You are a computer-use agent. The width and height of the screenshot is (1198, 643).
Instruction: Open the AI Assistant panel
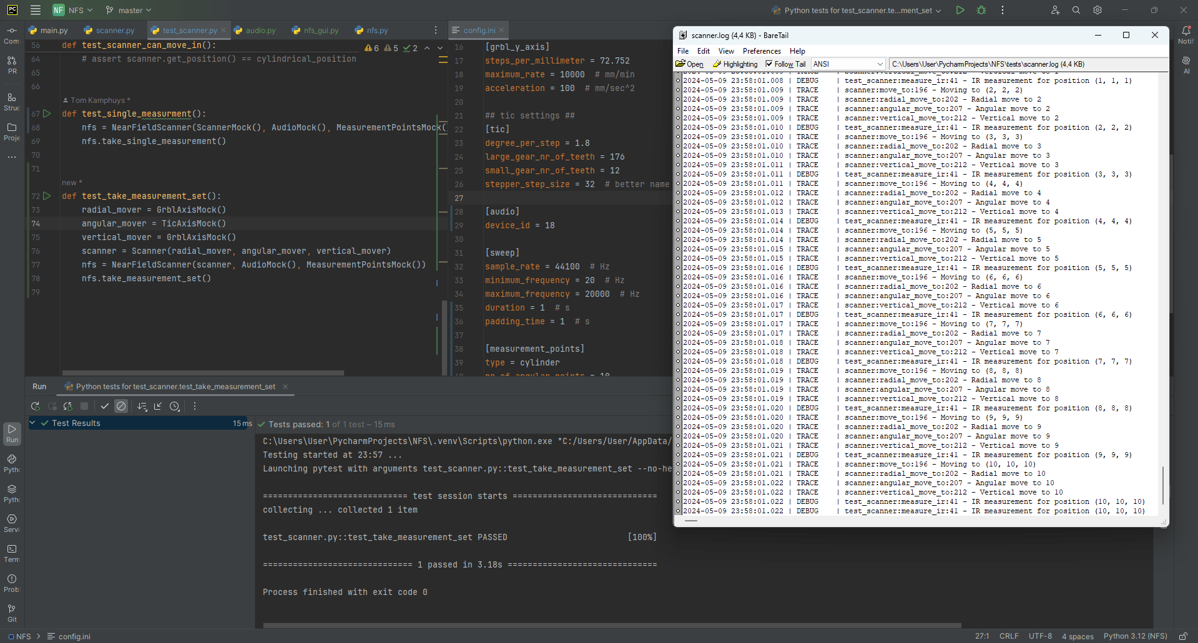1186,65
